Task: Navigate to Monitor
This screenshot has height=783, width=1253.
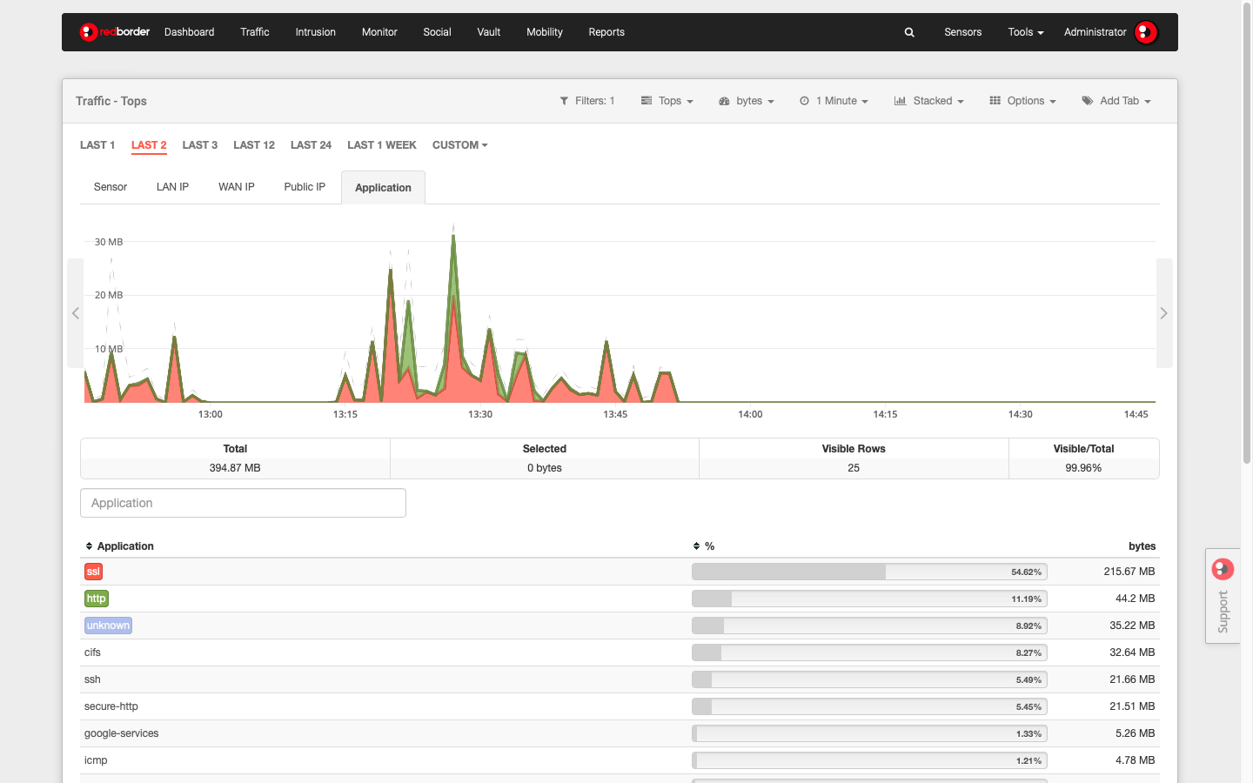Action: point(379,32)
